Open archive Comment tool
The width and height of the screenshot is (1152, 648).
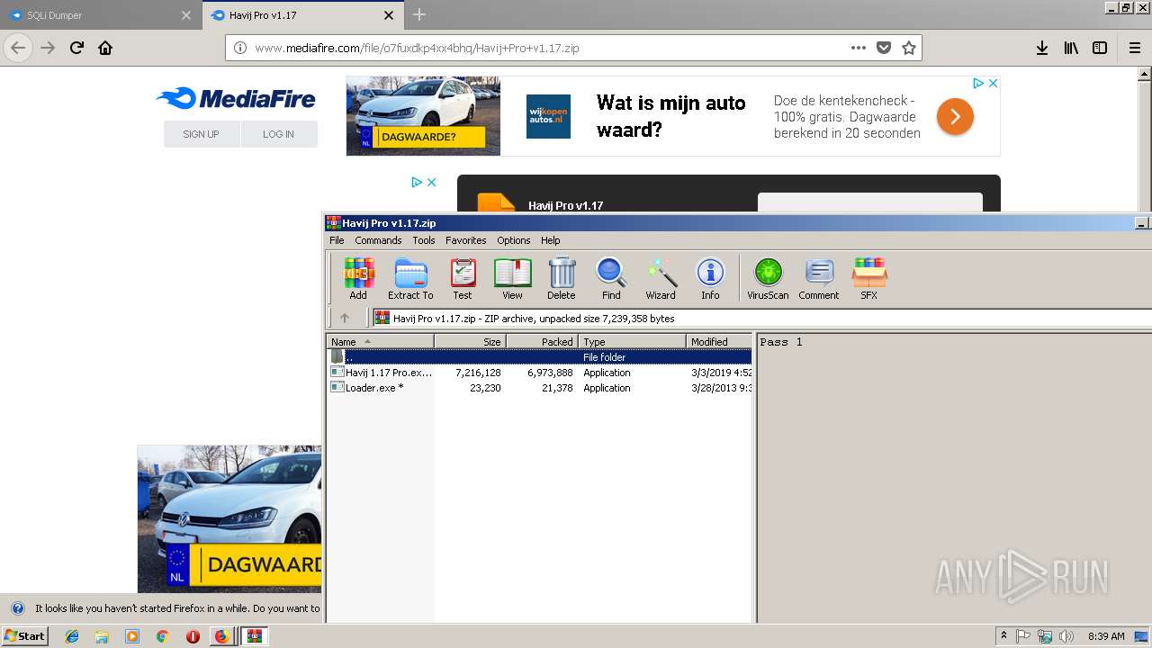pos(818,278)
